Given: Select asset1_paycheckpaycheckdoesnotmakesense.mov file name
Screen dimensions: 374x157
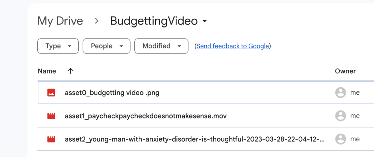Looking at the screenshot, I should tap(146, 116).
